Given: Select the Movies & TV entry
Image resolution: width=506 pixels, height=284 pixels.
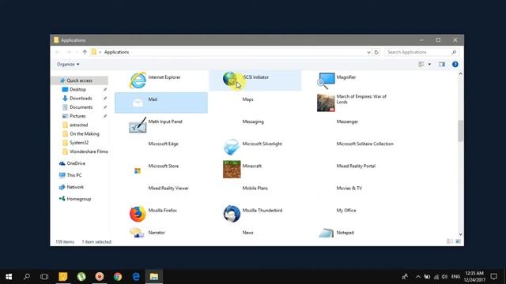Looking at the screenshot, I should 349,189.
